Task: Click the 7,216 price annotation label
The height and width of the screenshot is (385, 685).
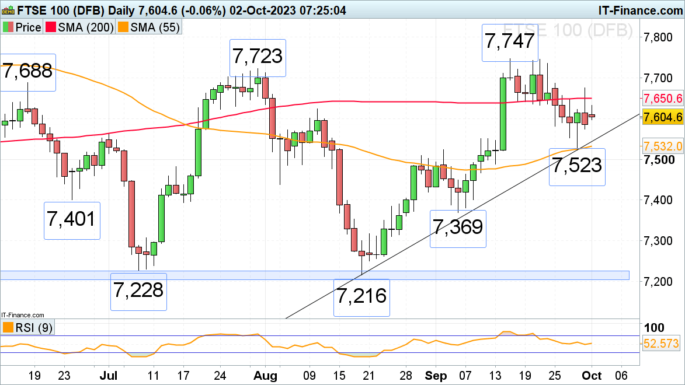Action: pos(361,297)
